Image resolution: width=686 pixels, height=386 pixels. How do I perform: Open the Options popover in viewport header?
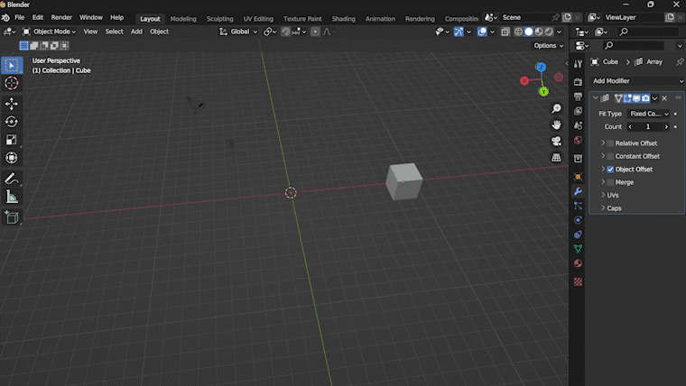coord(548,46)
